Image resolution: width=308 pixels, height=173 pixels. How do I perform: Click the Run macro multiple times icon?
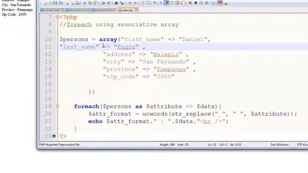[206, 3]
